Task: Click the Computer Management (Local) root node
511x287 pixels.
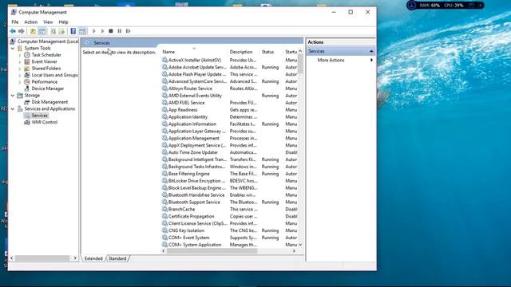Action: coord(48,41)
